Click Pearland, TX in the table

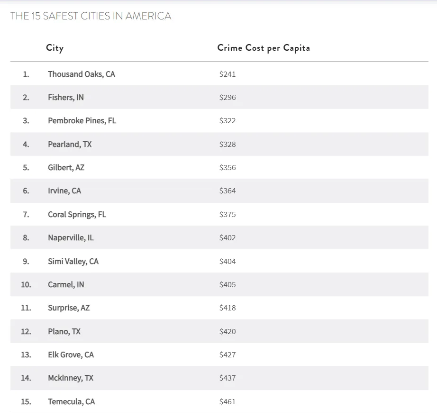click(70, 144)
